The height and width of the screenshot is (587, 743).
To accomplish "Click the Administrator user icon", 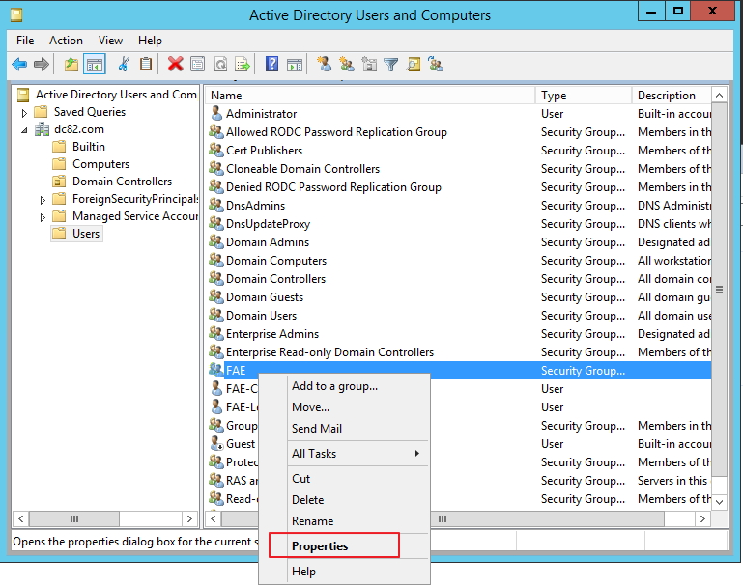I will [x=216, y=113].
